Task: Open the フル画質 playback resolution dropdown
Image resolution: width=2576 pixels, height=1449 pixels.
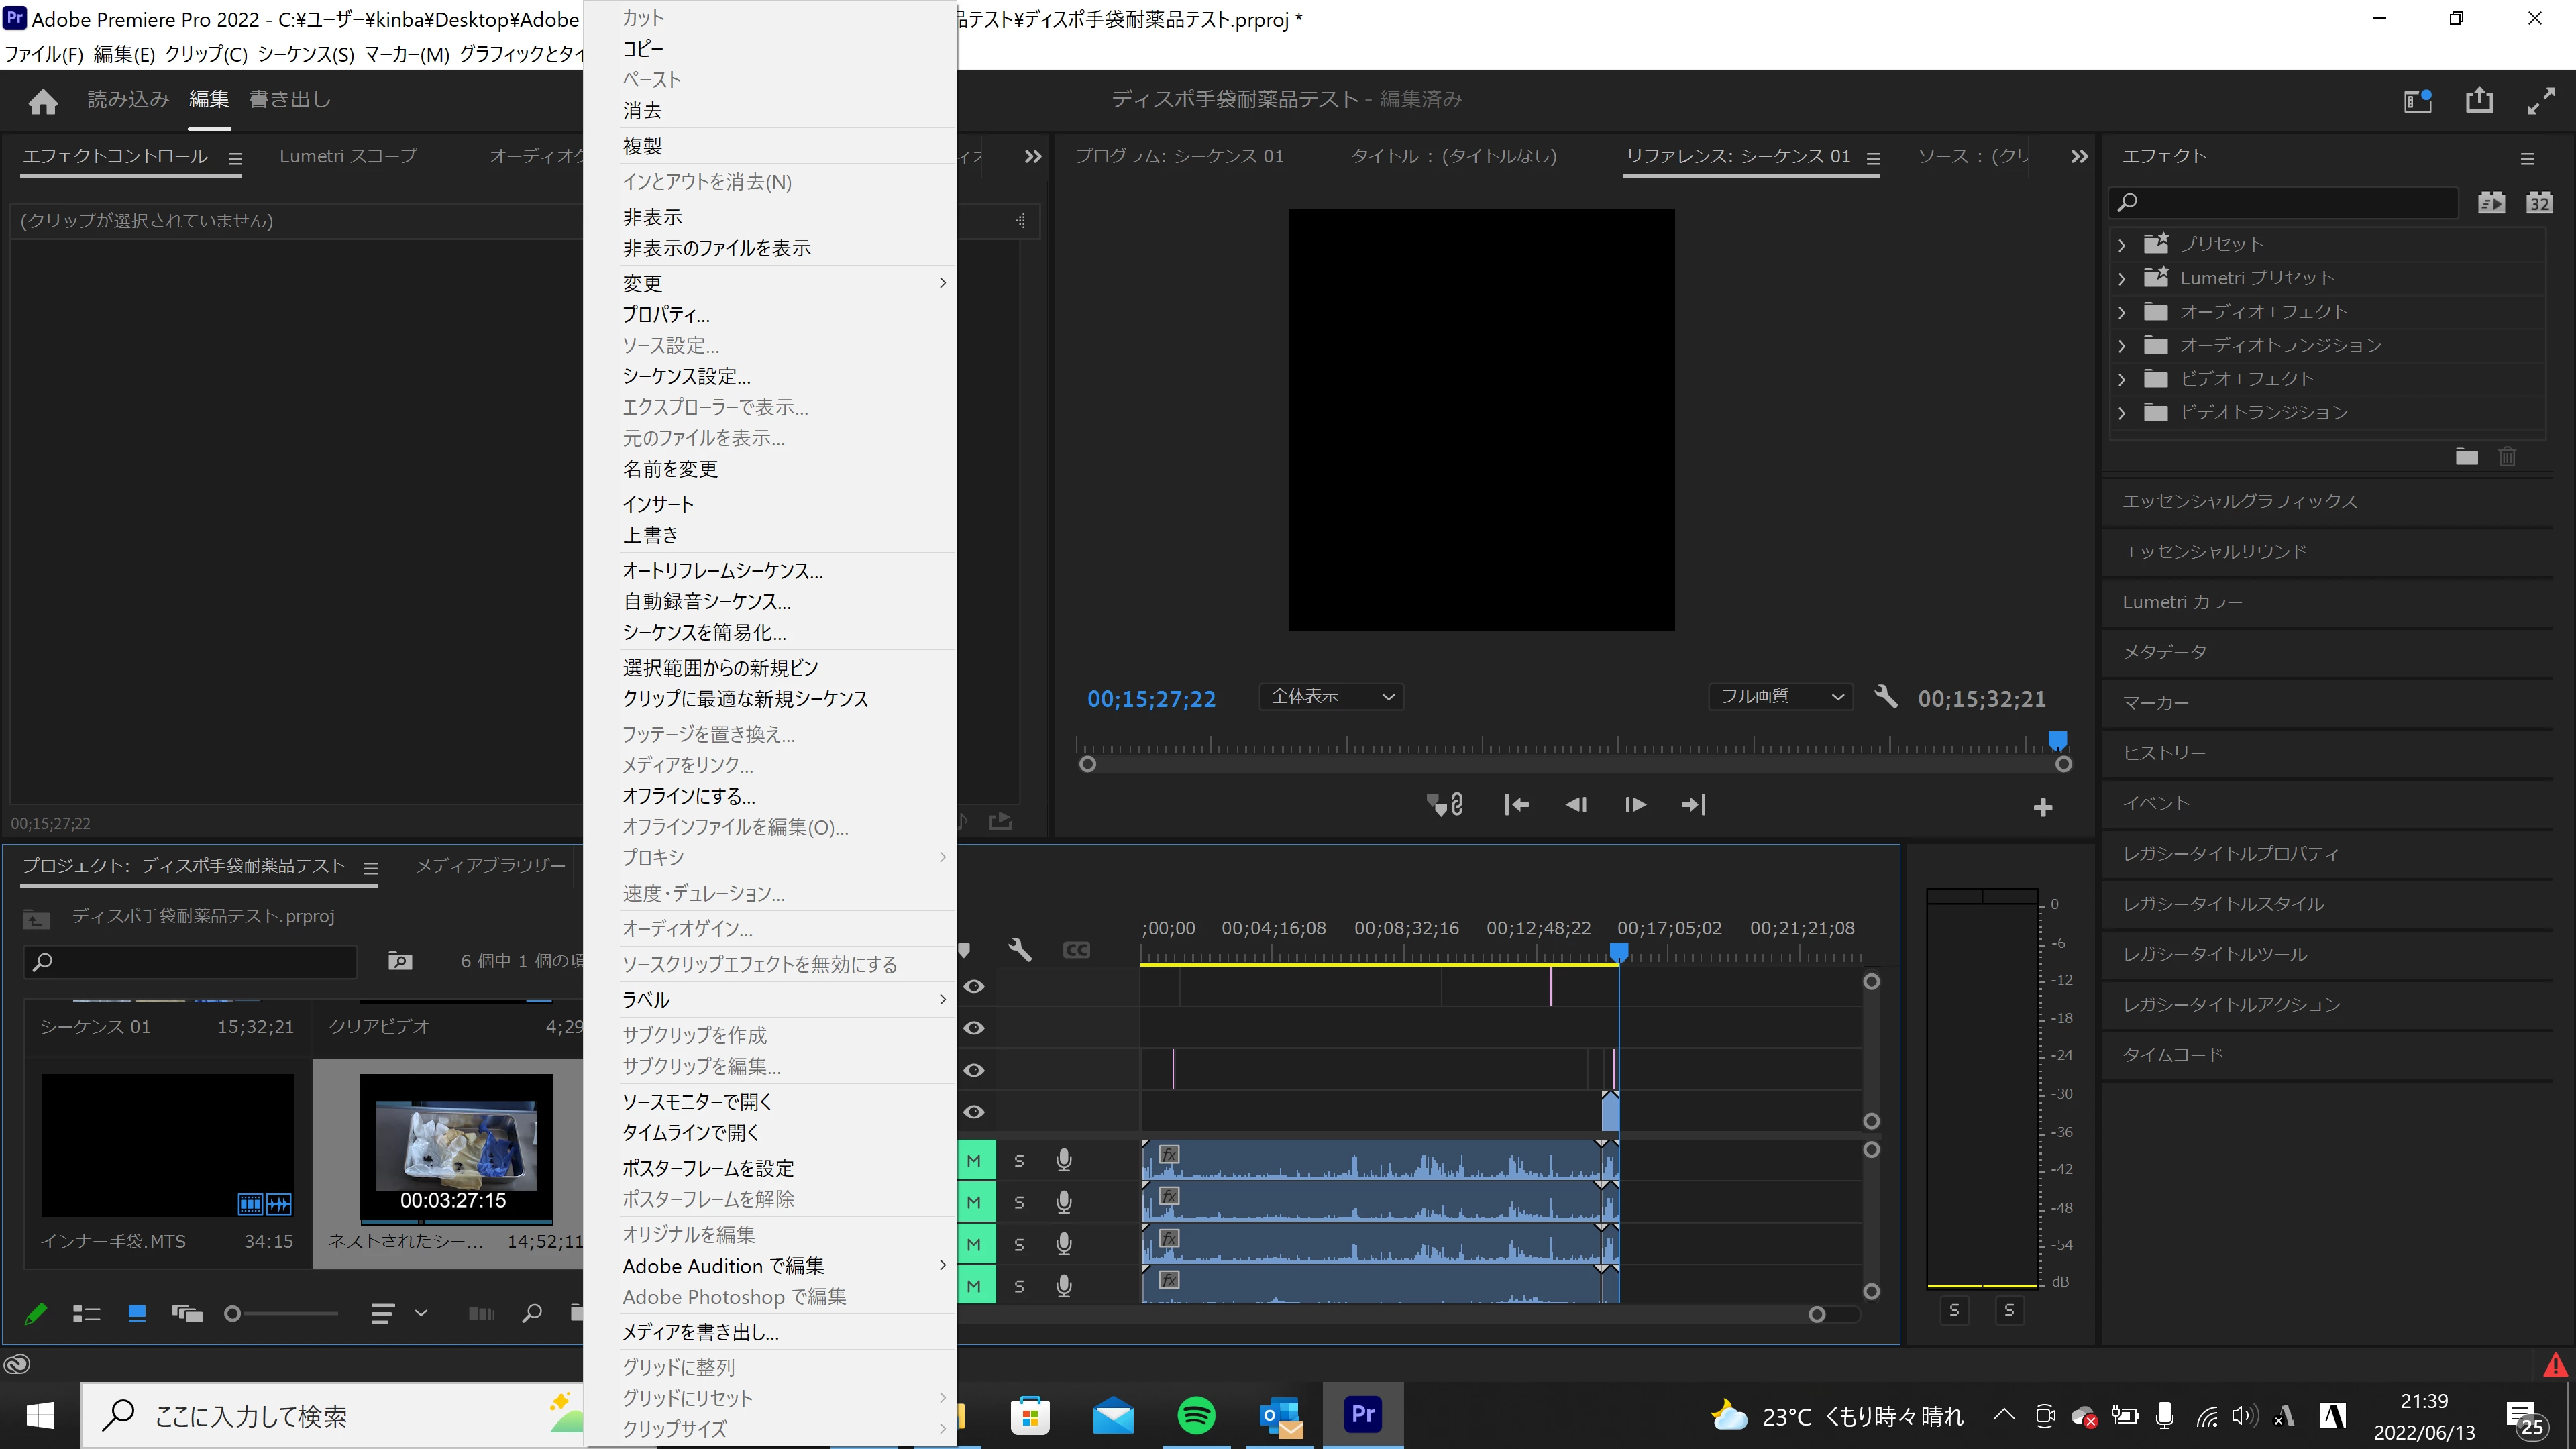Action: click(x=1780, y=697)
